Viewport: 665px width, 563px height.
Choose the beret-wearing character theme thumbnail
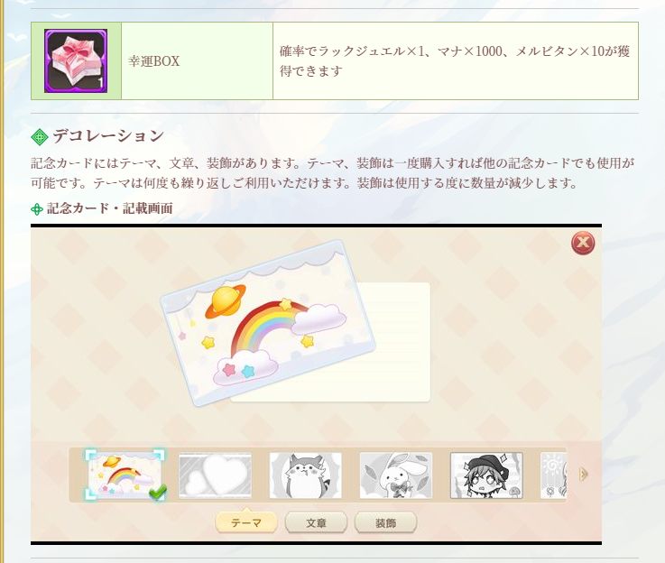(486, 475)
